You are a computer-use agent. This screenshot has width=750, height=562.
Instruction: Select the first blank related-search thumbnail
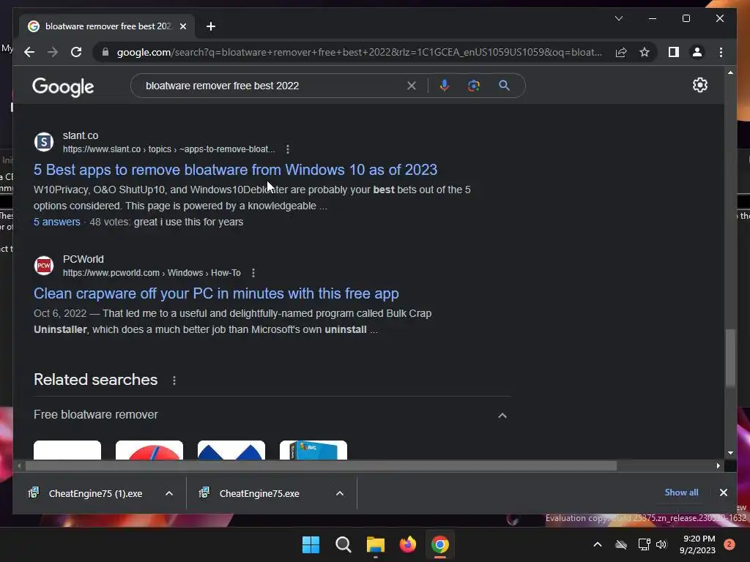pyautogui.click(x=67, y=450)
